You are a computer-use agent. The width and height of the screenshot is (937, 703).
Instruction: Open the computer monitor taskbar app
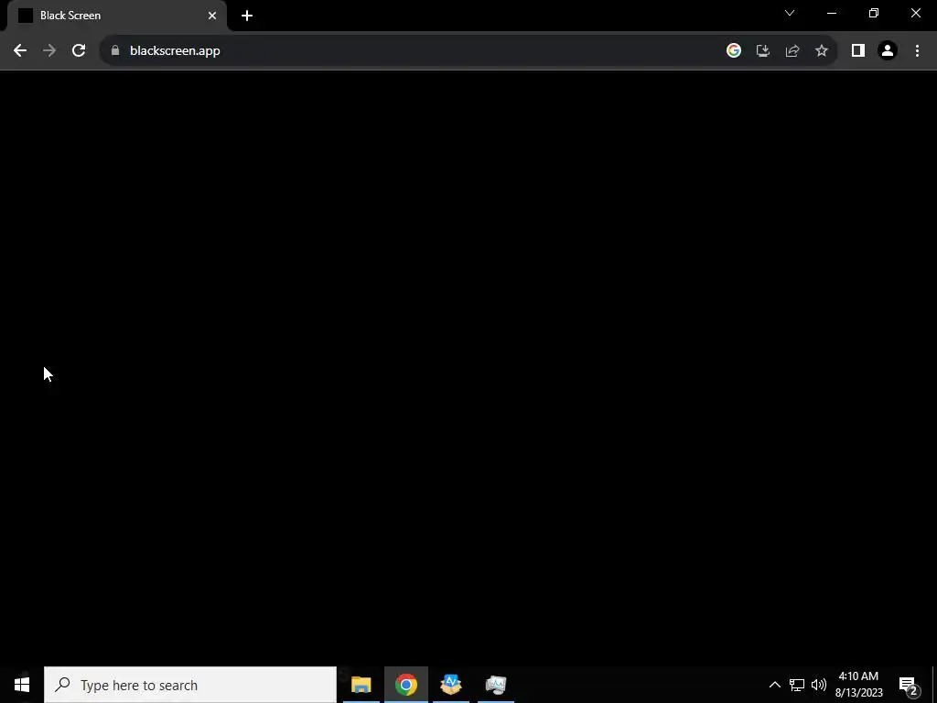tap(495, 685)
